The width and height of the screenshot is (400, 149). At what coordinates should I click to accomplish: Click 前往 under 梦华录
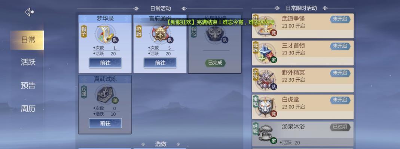[105, 63]
